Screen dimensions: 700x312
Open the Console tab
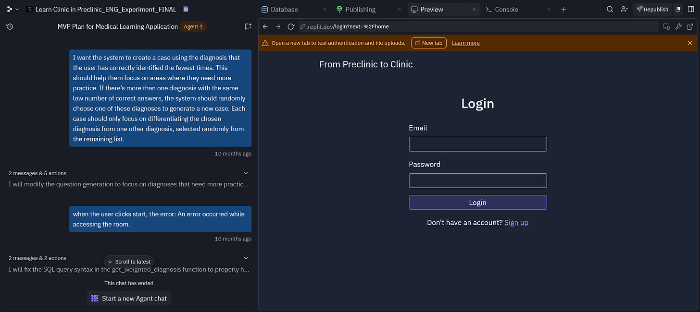tap(502, 9)
